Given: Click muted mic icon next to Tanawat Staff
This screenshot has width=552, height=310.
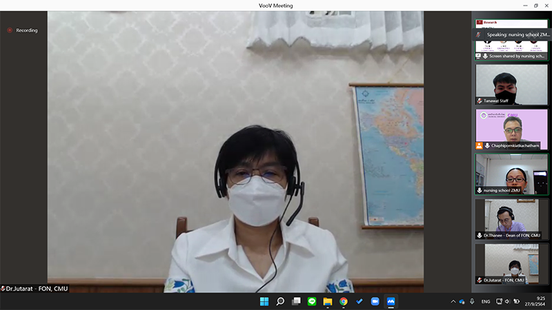Looking at the screenshot, I should pos(480,101).
